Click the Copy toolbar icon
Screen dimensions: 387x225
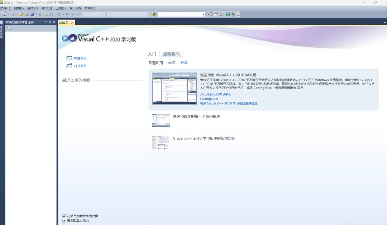click(x=46, y=14)
